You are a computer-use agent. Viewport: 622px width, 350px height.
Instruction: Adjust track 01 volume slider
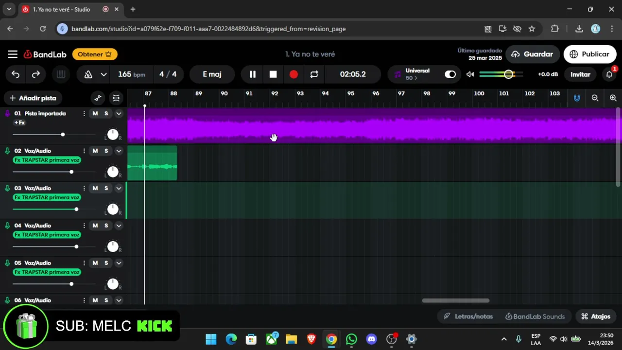[54, 134]
